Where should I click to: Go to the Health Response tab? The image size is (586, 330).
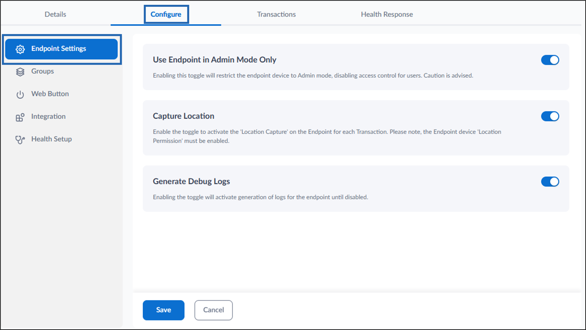tap(387, 14)
